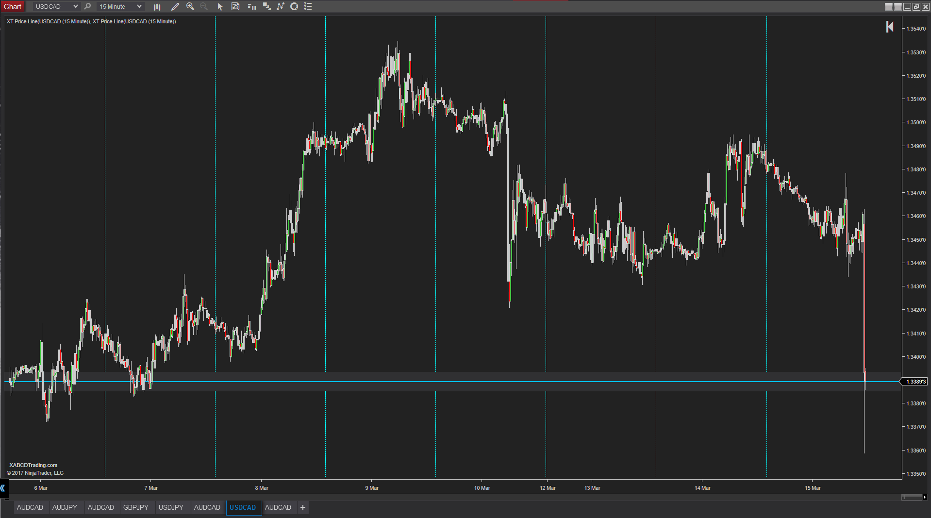Click the Zoom In magnifier icon
Image resolution: width=931 pixels, height=518 pixels.
(190, 6)
